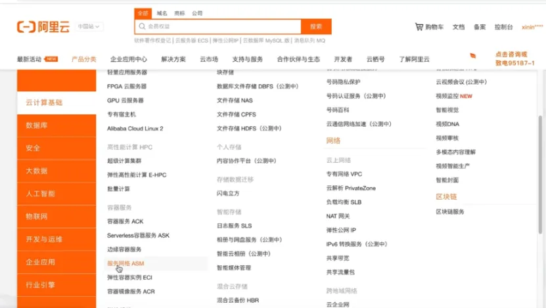Open 备案 in the top bar
The image size is (546, 308).
pyautogui.click(x=480, y=27)
